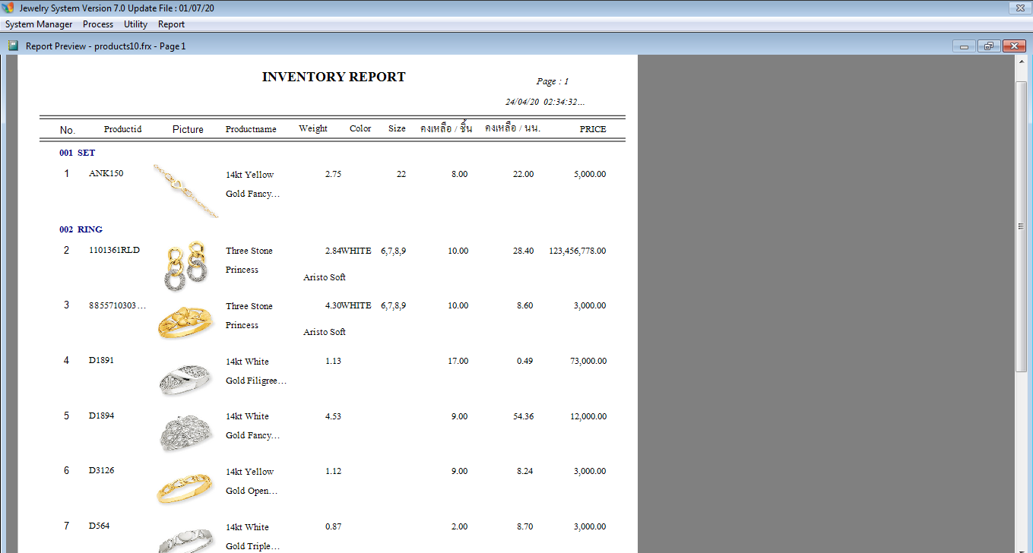Click the price 5,000.00
The width and height of the screenshot is (1033, 553).
[x=590, y=174]
